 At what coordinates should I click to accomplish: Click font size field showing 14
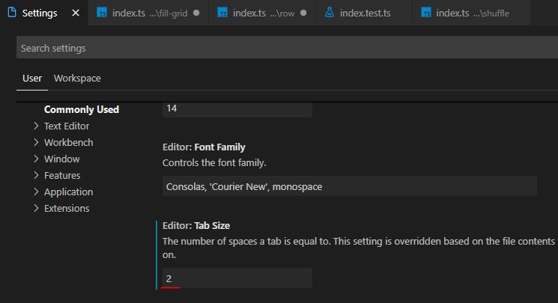237,109
